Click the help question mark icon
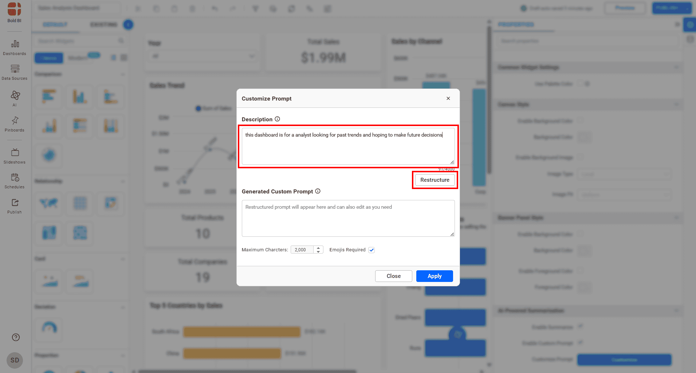 point(16,337)
